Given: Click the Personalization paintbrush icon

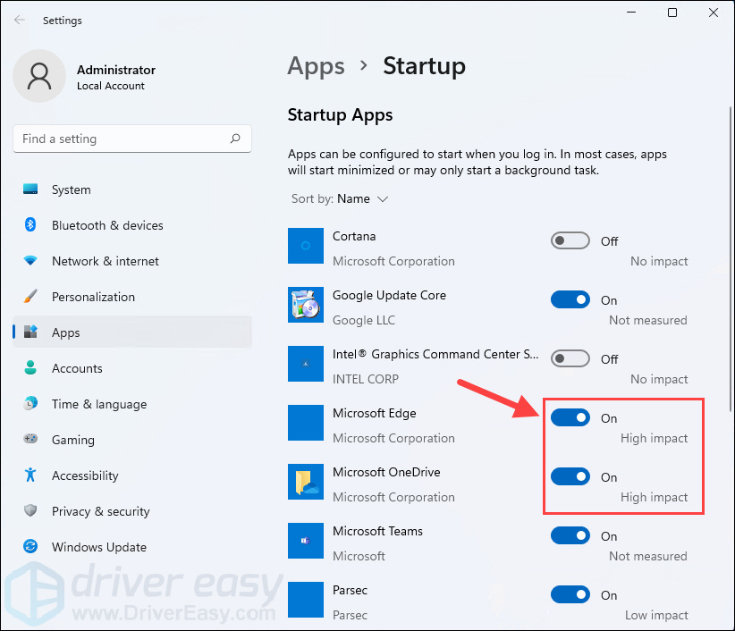Looking at the screenshot, I should 30,296.
